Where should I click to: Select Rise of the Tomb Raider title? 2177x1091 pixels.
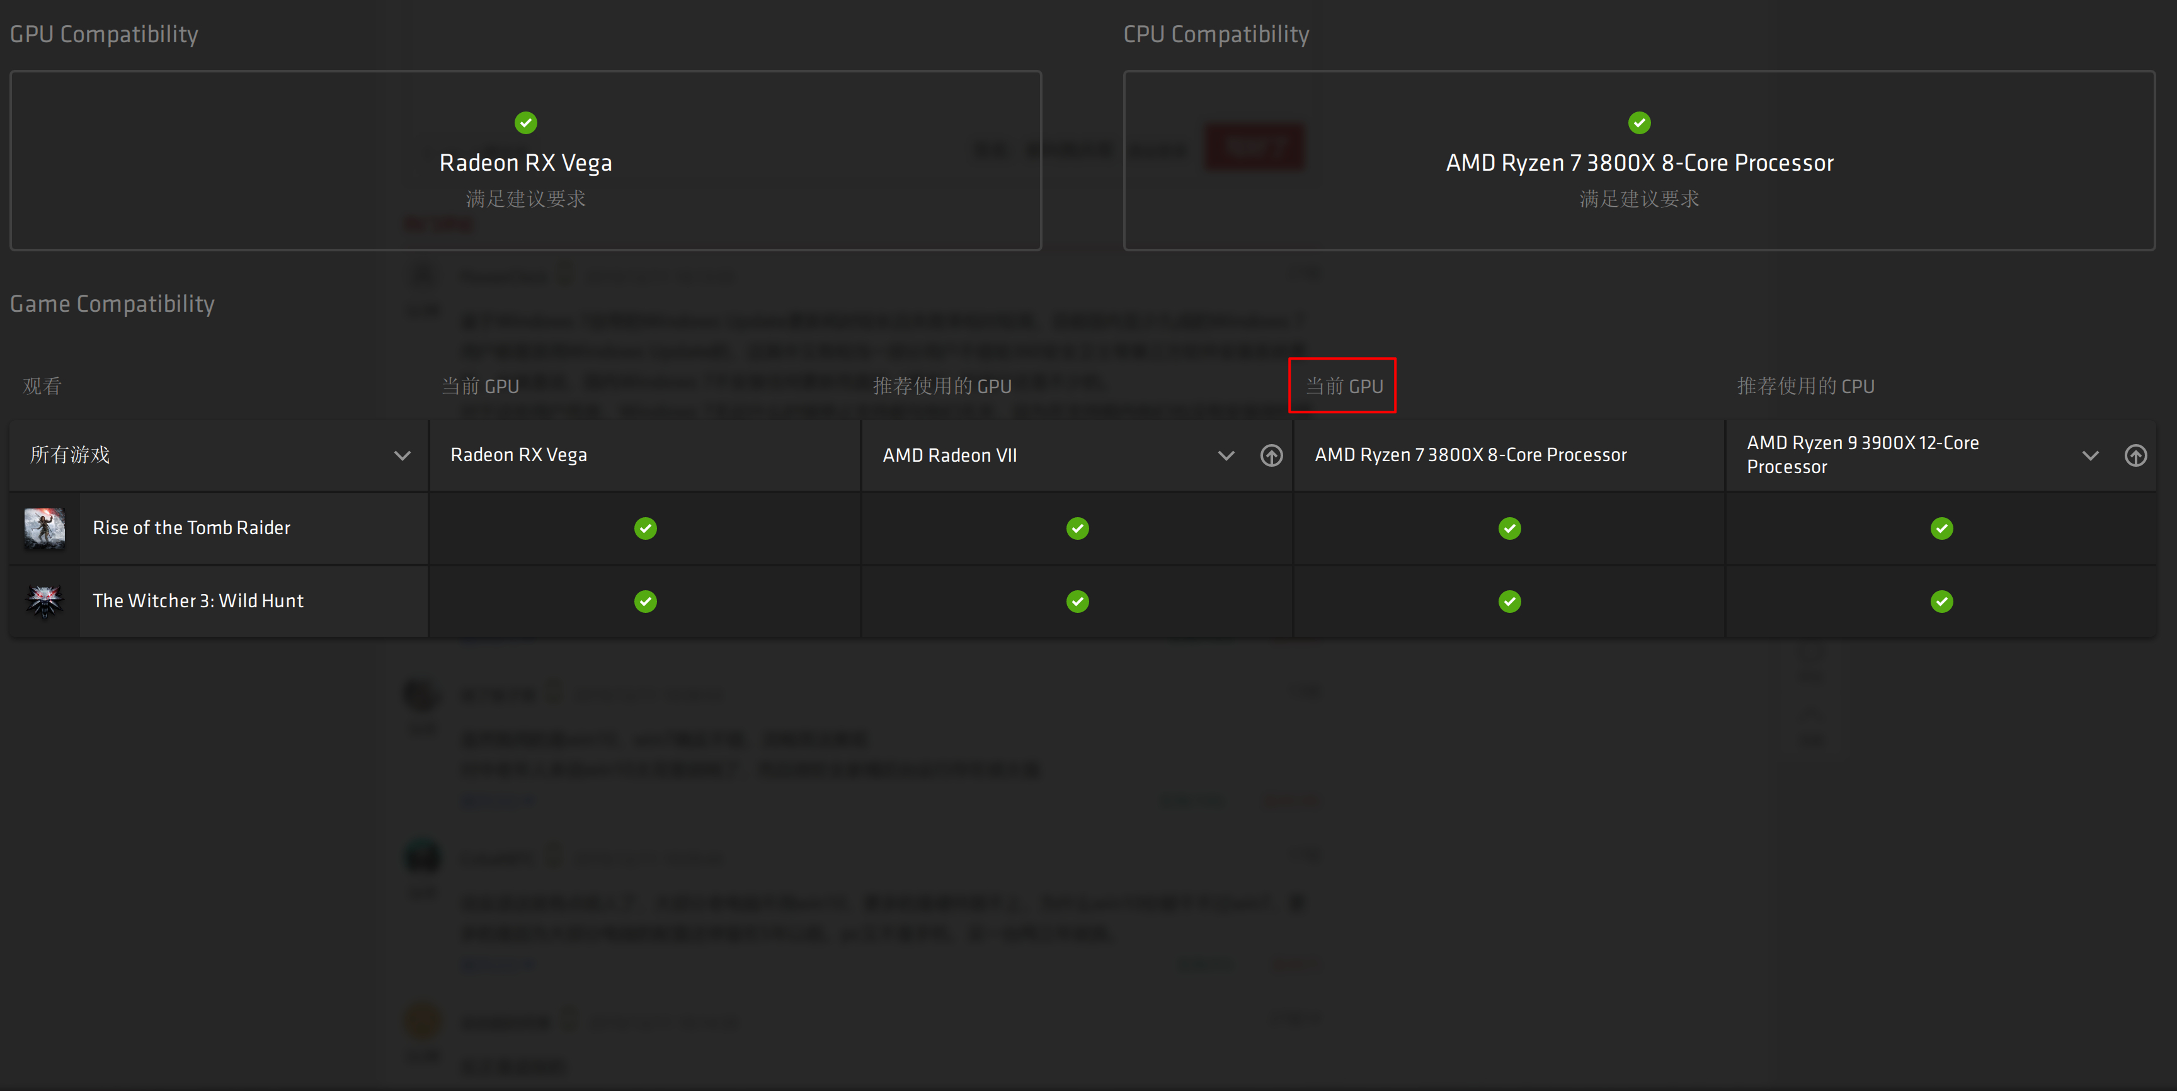[x=191, y=528]
